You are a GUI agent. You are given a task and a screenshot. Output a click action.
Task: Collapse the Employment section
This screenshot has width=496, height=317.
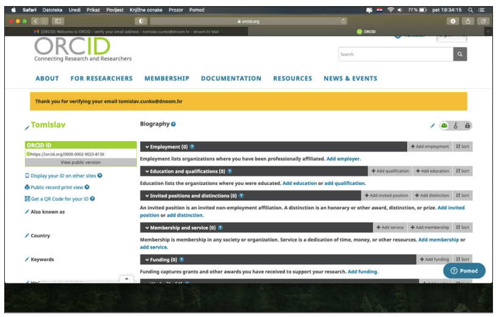[147, 147]
